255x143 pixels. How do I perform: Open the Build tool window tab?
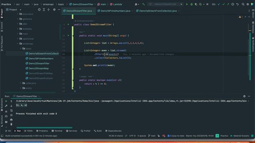click(98, 131)
